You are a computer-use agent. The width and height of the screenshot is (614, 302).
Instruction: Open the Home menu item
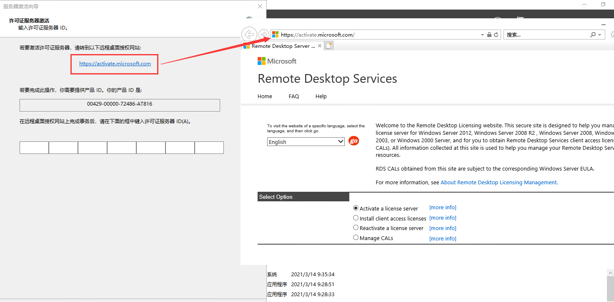(x=265, y=96)
